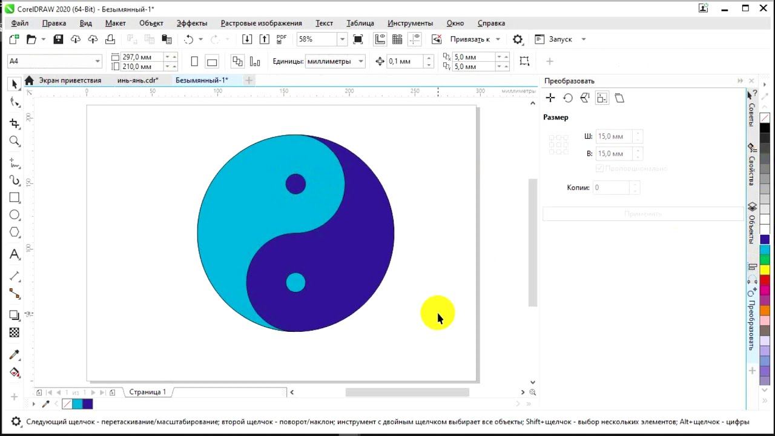The image size is (775, 436).
Task: Click the Print icon
Action: coord(110,39)
